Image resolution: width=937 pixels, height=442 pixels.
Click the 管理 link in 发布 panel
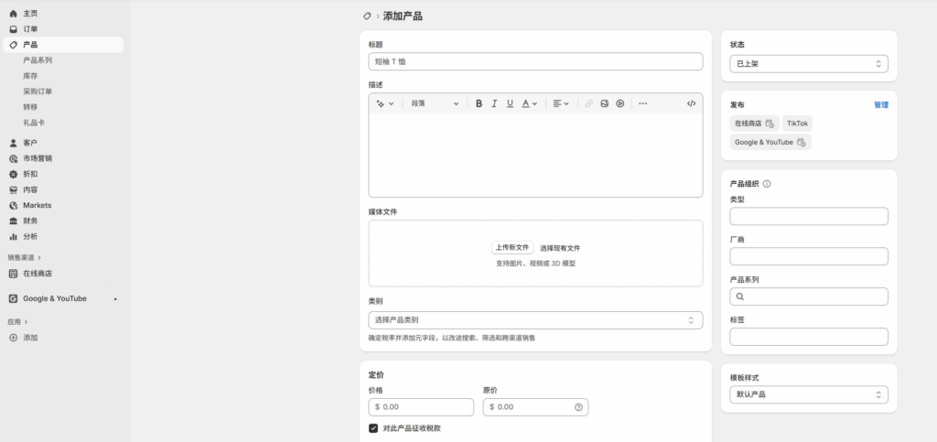coord(880,105)
